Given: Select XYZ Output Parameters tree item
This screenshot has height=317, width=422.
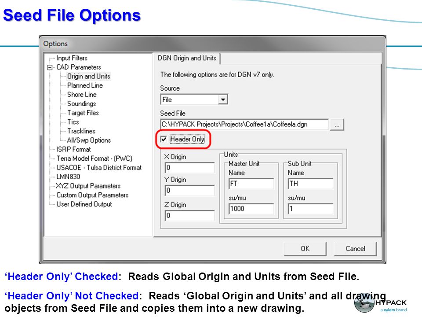Looking at the screenshot, I should click(x=88, y=186).
